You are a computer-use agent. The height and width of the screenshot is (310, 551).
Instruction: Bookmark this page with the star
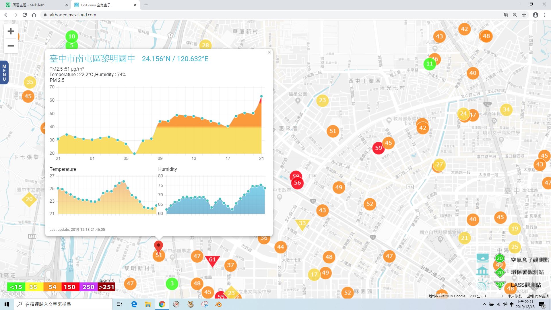coord(524,15)
